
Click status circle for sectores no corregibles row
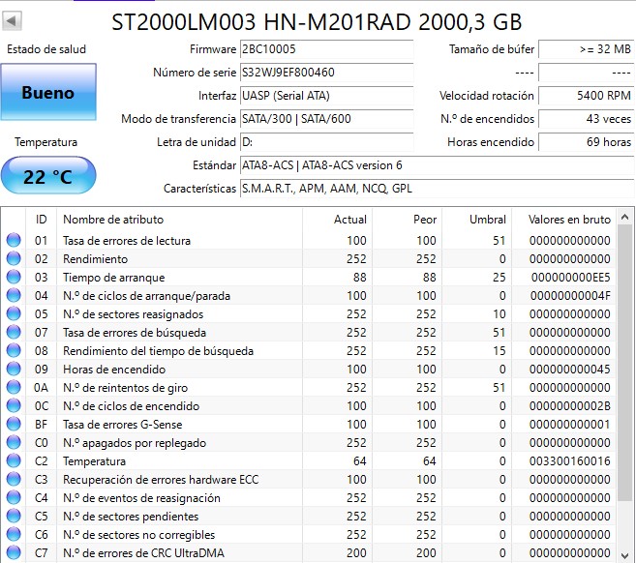pyautogui.click(x=14, y=534)
